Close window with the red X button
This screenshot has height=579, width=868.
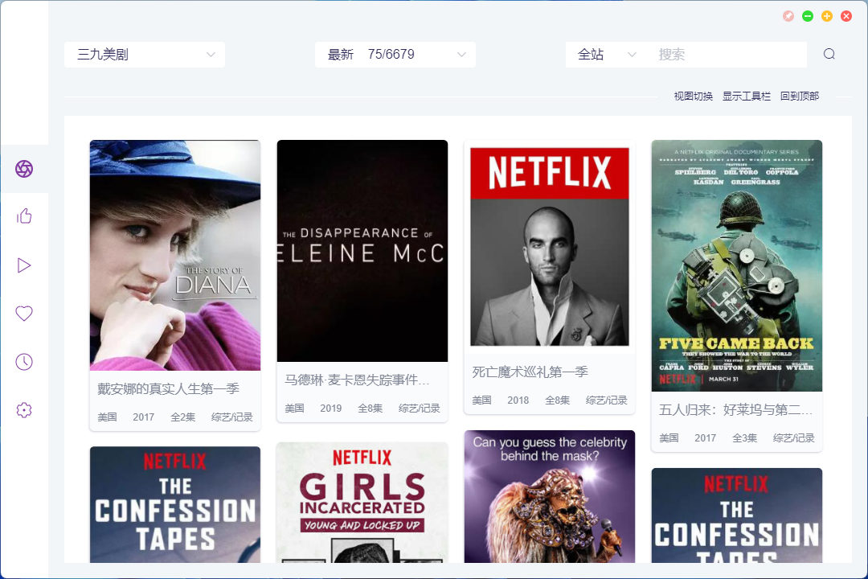846,16
